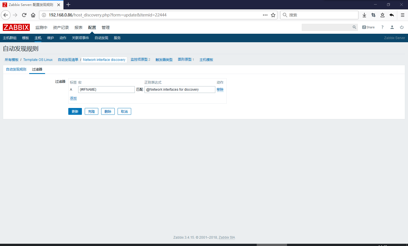Viewport: 408px width, 246px height.
Task: Switch to the 过滤器 tab
Action: 37,69
